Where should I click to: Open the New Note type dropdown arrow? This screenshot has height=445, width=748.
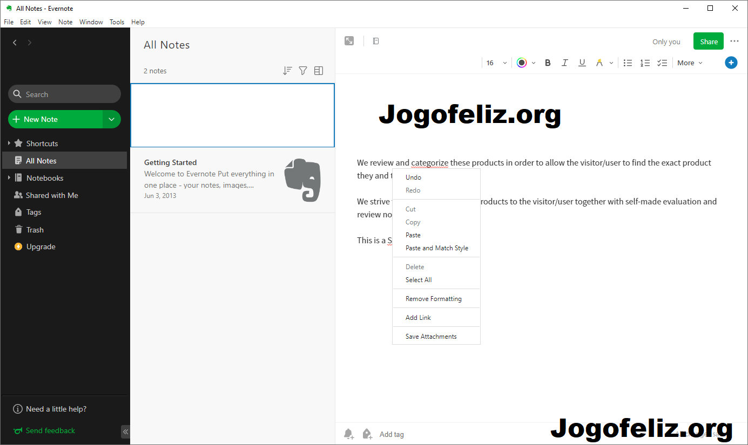(x=111, y=119)
